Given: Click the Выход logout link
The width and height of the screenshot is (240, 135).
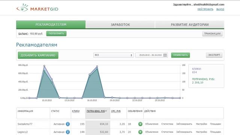Looking at the screenshot, I should (x=220, y=9).
